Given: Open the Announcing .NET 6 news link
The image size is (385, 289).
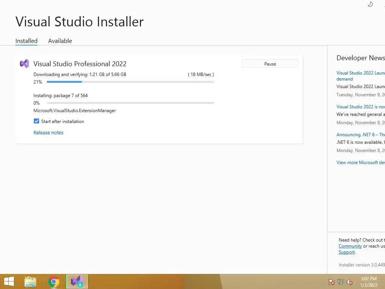Looking at the screenshot, I should (x=361, y=134).
